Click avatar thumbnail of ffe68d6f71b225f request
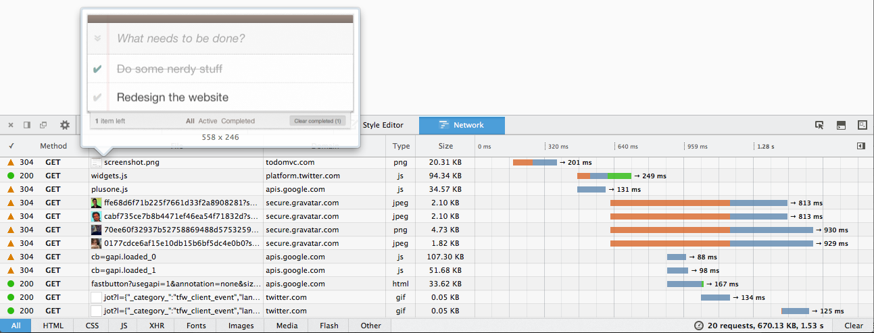The width and height of the screenshot is (874, 333). pyautogui.click(x=97, y=203)
